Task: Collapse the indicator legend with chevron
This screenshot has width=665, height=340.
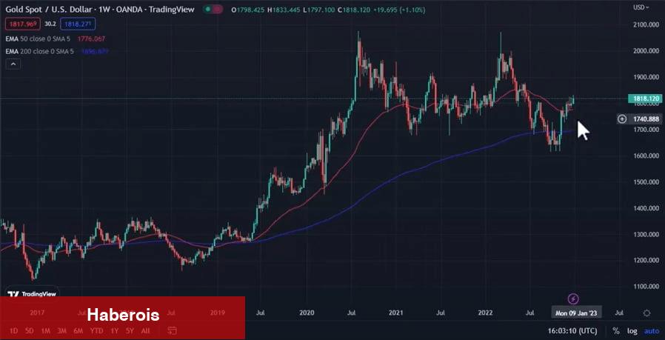Action: tap(13, 65)
